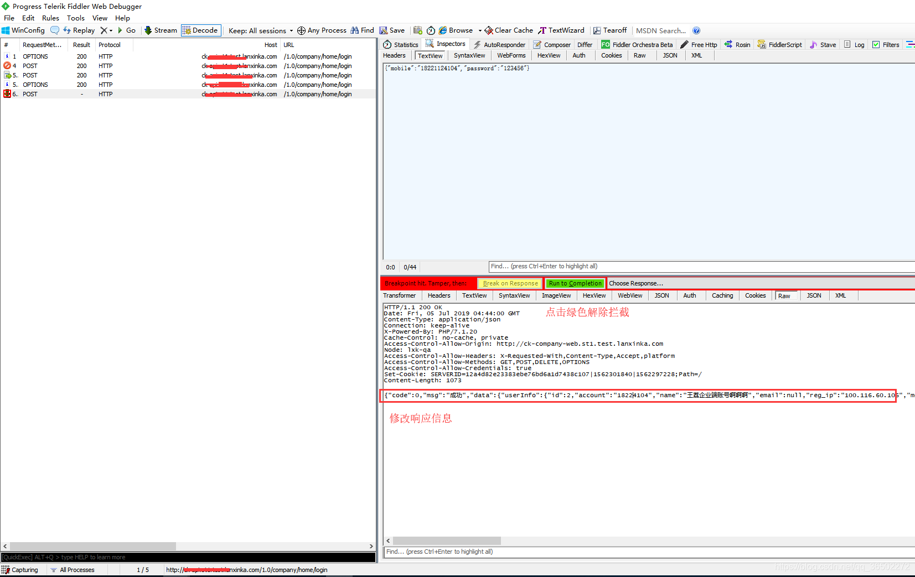Click the Remove sessions X icon
This screenshot has height=577, width=915.
tap(104, 30)
